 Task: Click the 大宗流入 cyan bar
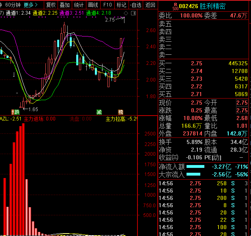coord(193,174)
